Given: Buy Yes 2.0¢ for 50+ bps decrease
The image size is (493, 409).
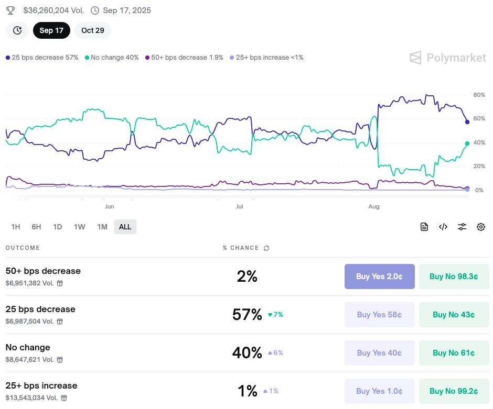Looking at the screenshot, I should 380,277.
